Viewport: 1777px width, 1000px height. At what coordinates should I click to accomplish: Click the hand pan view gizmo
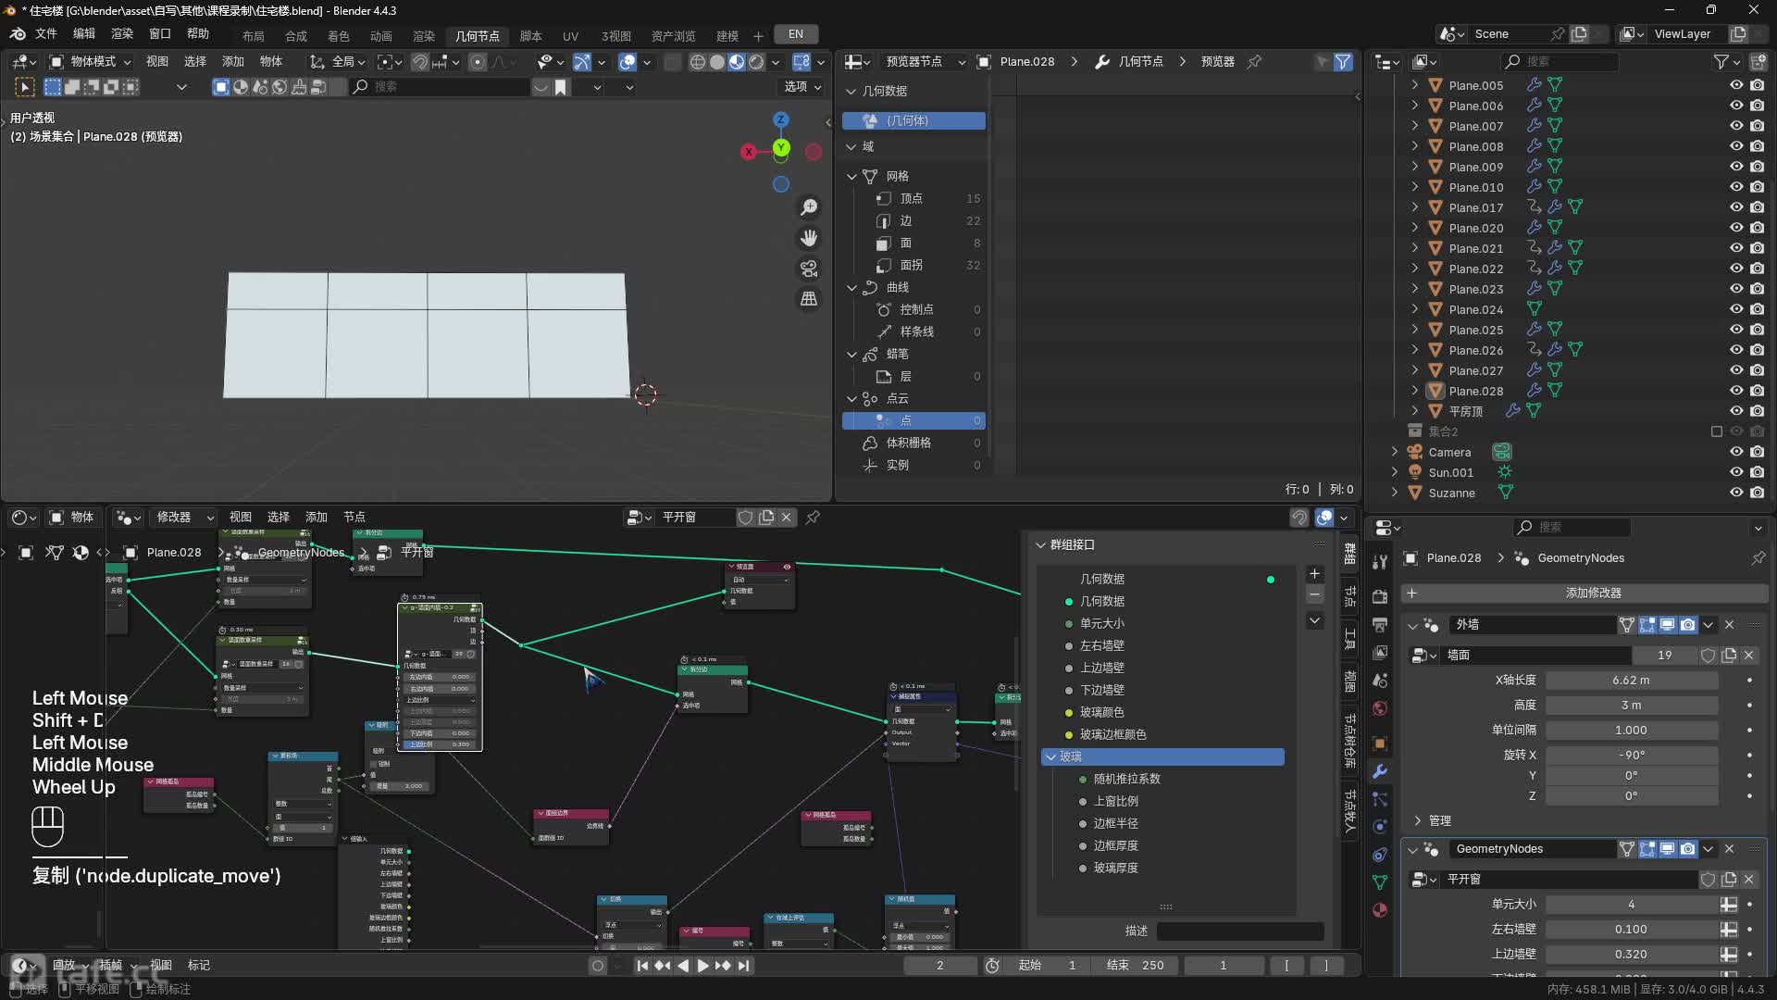coord(809,238)
